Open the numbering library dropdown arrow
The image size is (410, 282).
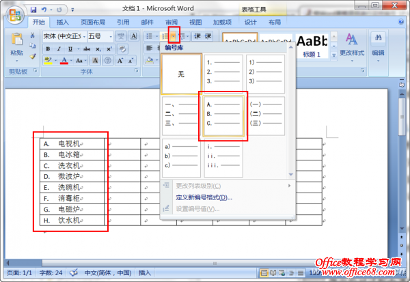173,36
